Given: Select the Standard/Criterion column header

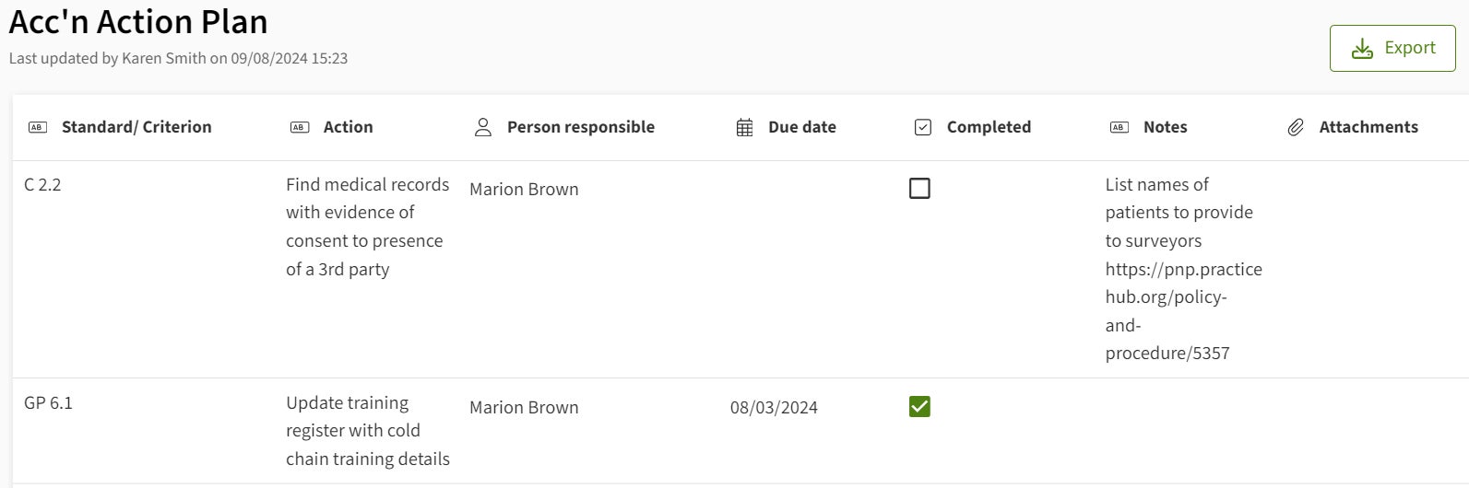Looking at the screenshot, I should (136, 127).
